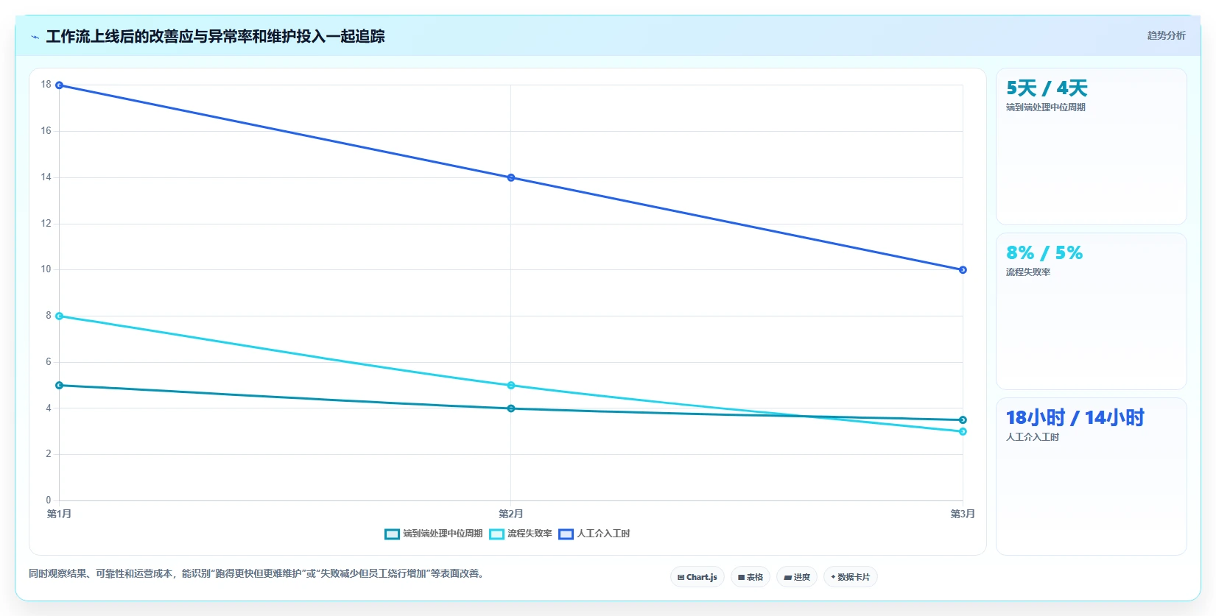Select the 端到端处理中位周期 point at 第2月 (4)

(511, 408)
